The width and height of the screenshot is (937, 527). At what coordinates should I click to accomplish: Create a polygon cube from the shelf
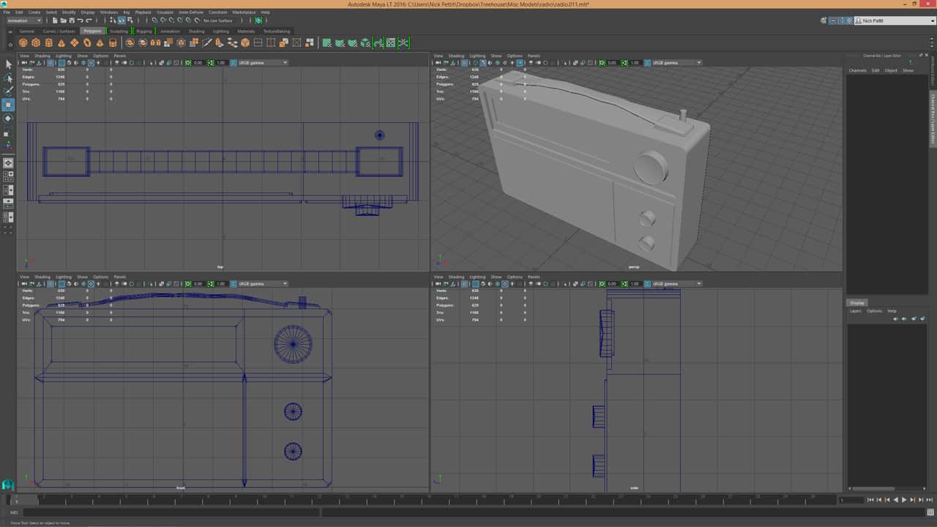[36, 43]
